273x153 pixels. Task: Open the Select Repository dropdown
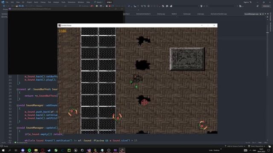[x=257, y=146]
